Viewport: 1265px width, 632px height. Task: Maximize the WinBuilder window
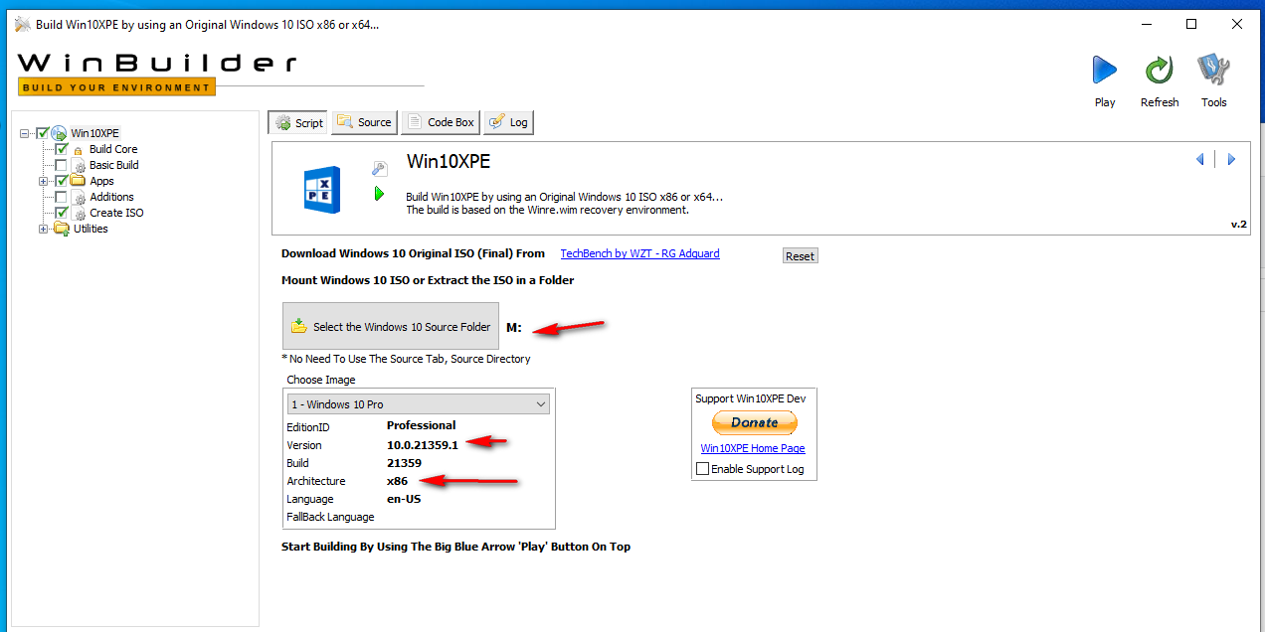(x=1190, y=24)
